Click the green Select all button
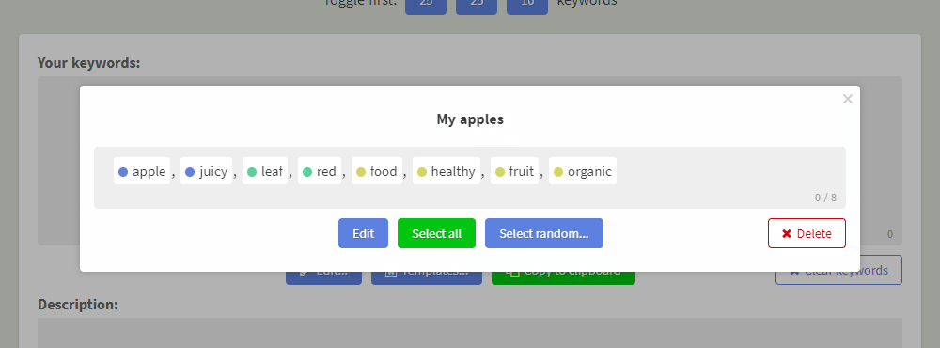The height and width of the screenshot is (348, 940). [x=436, y=233]
